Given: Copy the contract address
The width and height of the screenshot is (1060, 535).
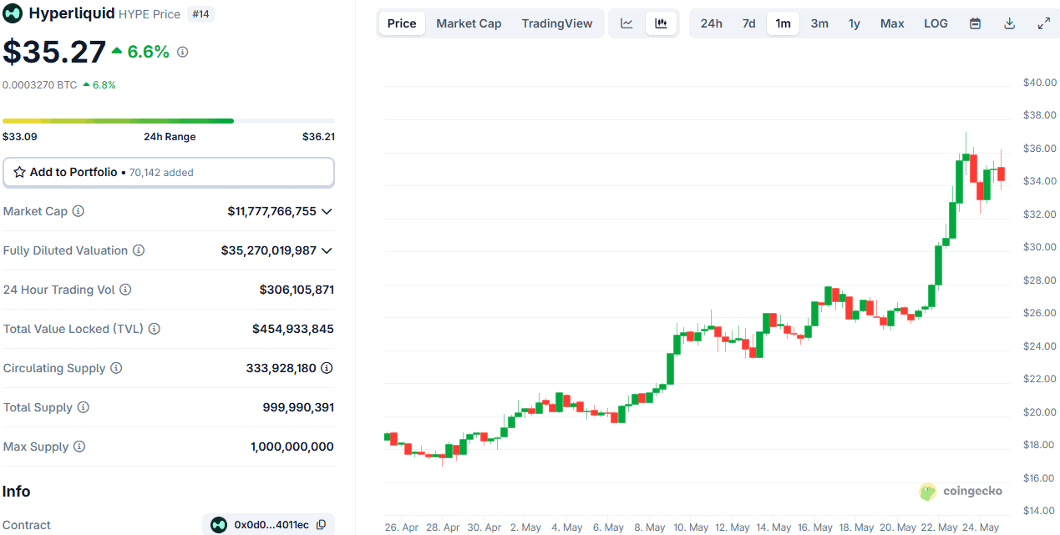Looking at the screenshot, I should [x=322, y=525].
